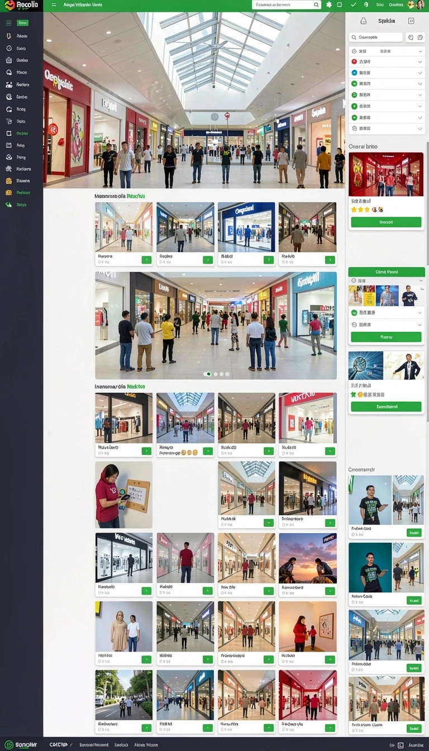The image size is (429, 751).
Task: Open the tree-lined street photo thumbnail
Action: click(123, 695)
